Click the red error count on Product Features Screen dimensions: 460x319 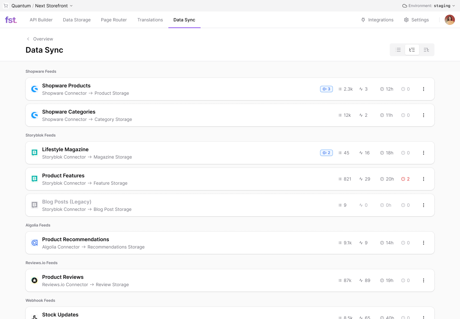(x=405, y=179)
